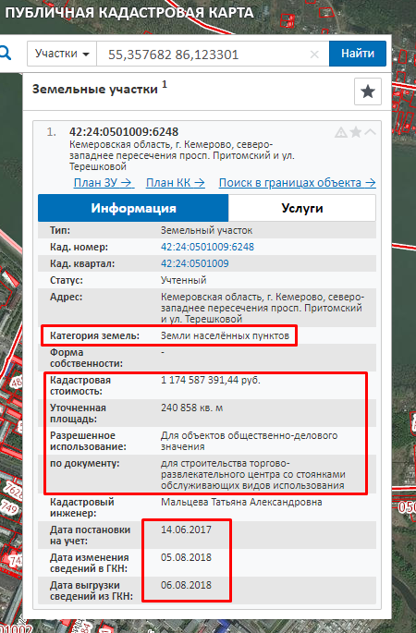Click the magnifier search icon

tap(5, 54)
